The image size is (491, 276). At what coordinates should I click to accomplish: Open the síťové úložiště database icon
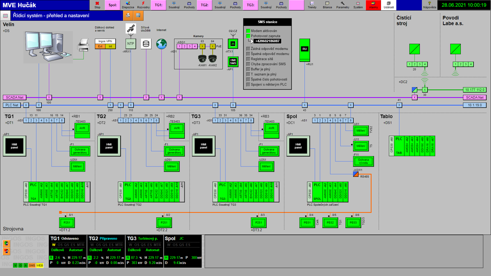(x=146, y=43)
